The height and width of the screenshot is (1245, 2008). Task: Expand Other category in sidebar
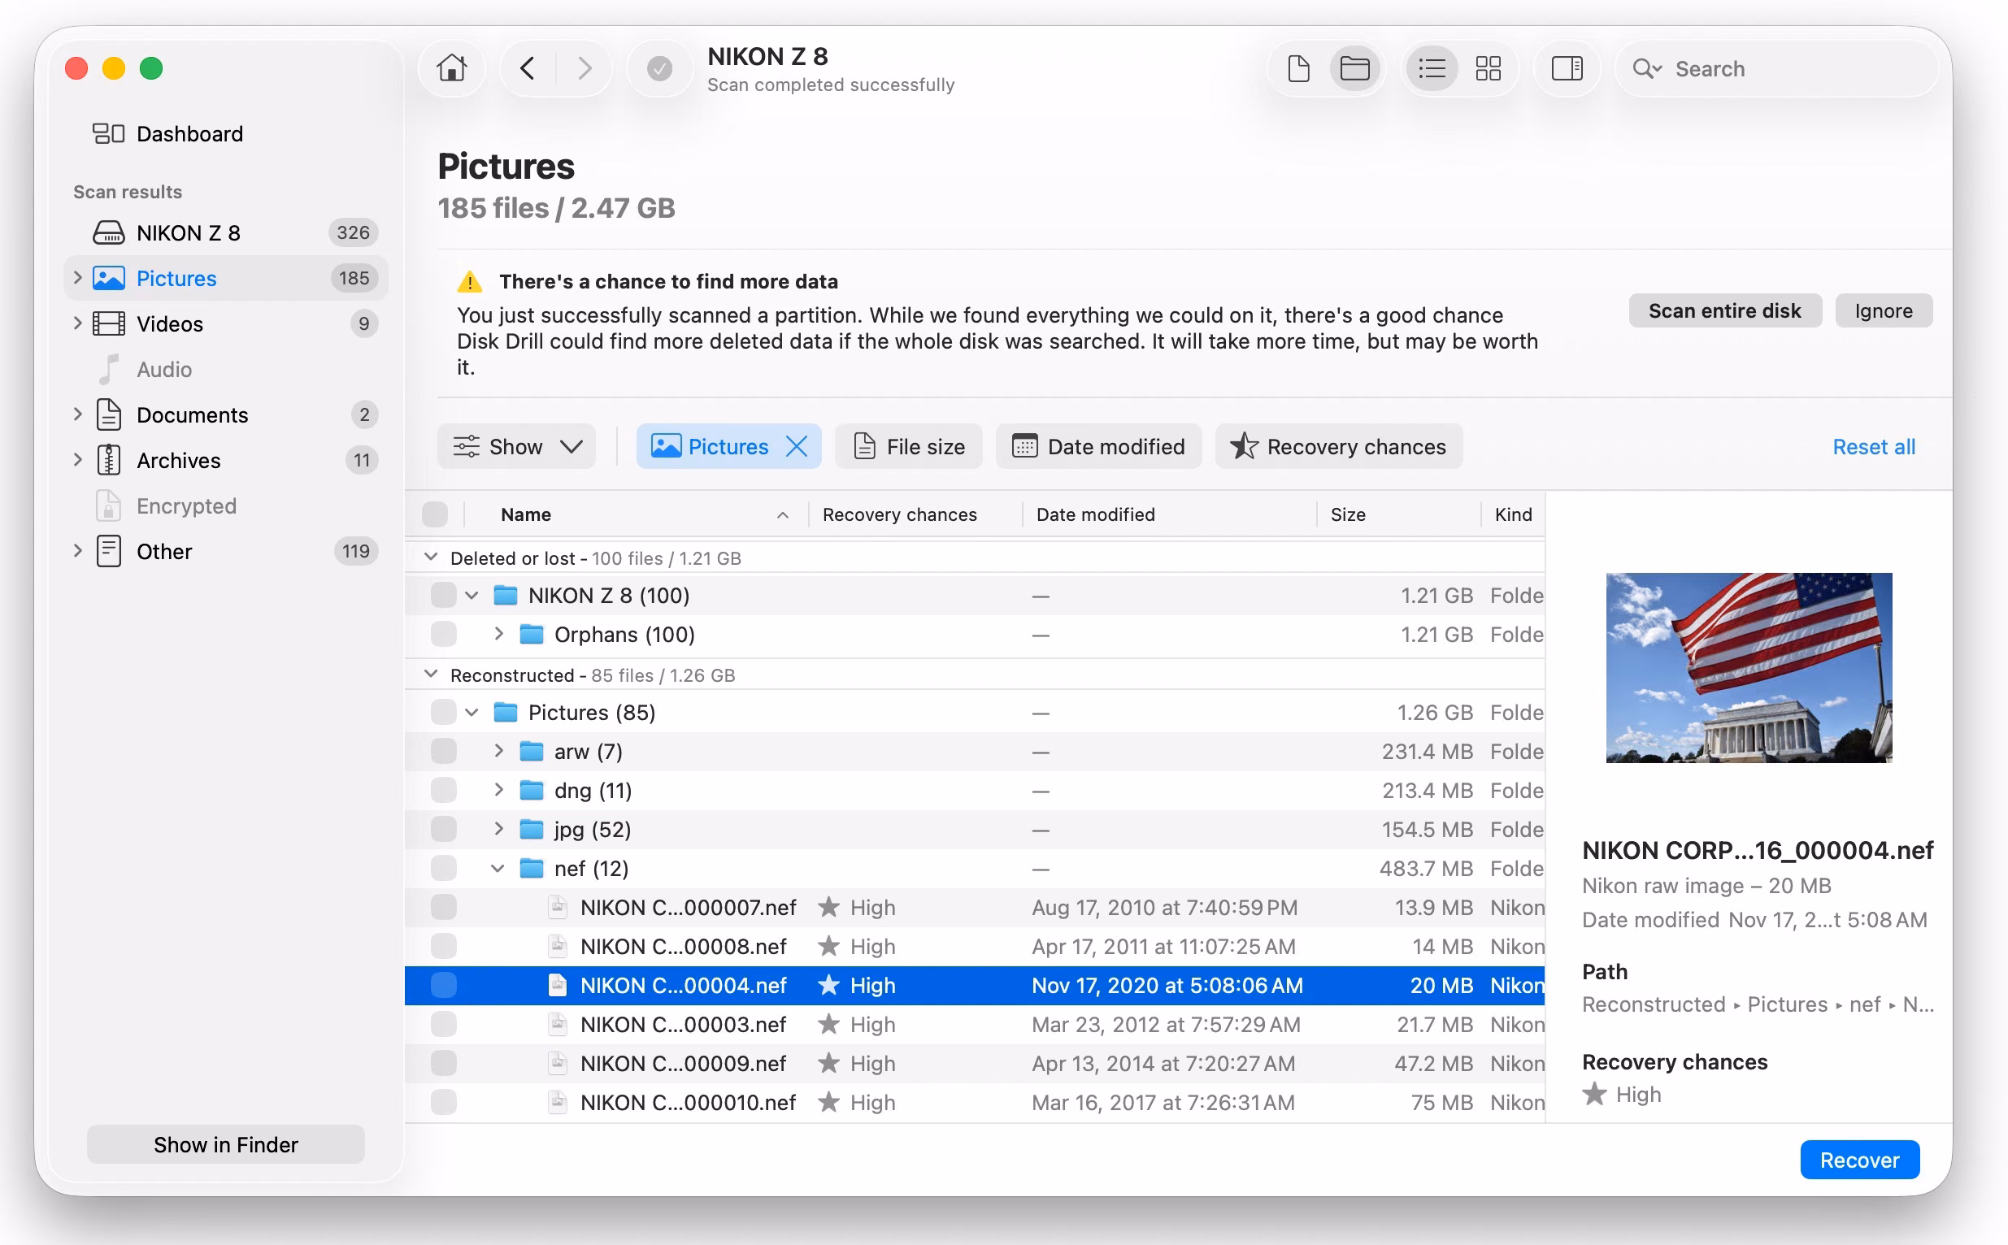click(x=77, y=551)
